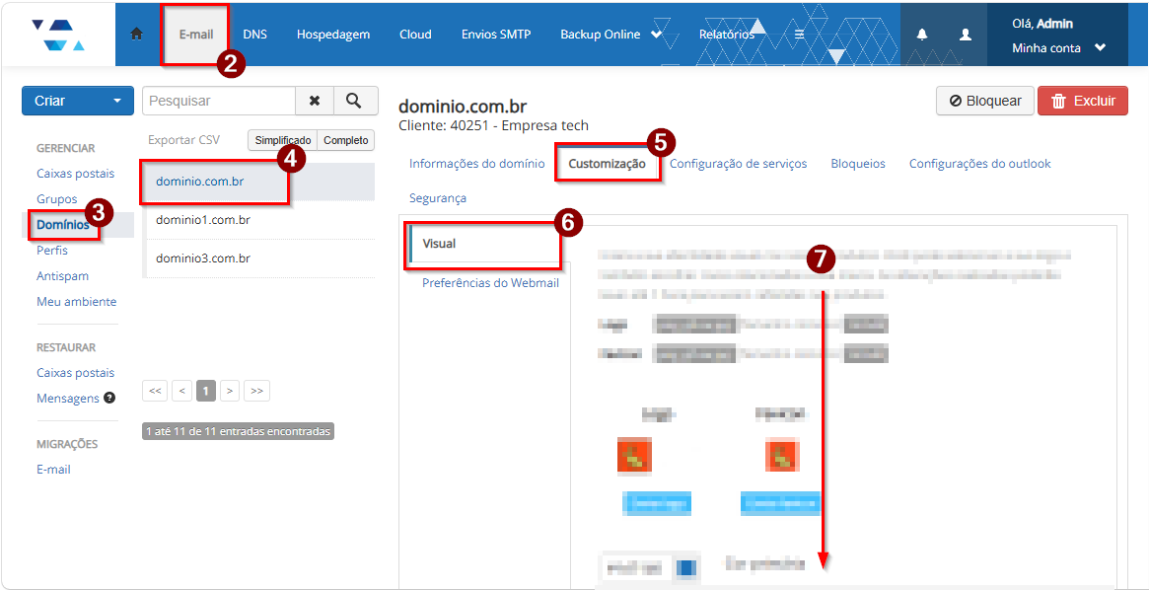Select dominio1.com.br in the list
1149x590 pixels.
258,220
